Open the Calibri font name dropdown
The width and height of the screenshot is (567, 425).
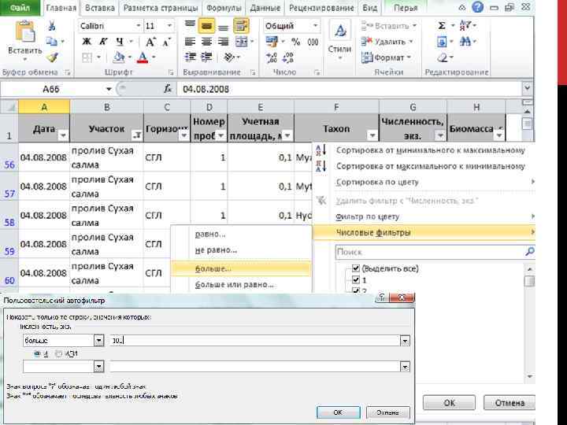click(x=138, y=26)
